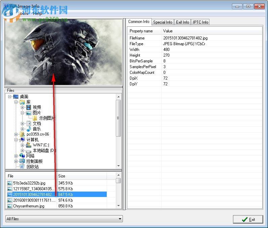Select the picture icon for 图片

(29, 113)
